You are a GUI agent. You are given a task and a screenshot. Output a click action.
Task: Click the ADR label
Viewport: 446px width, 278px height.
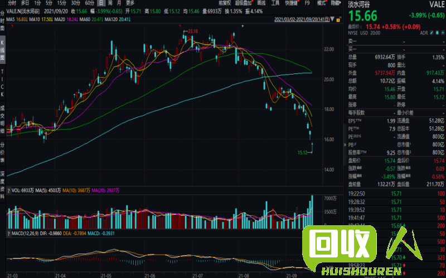[x=424, y=33]
